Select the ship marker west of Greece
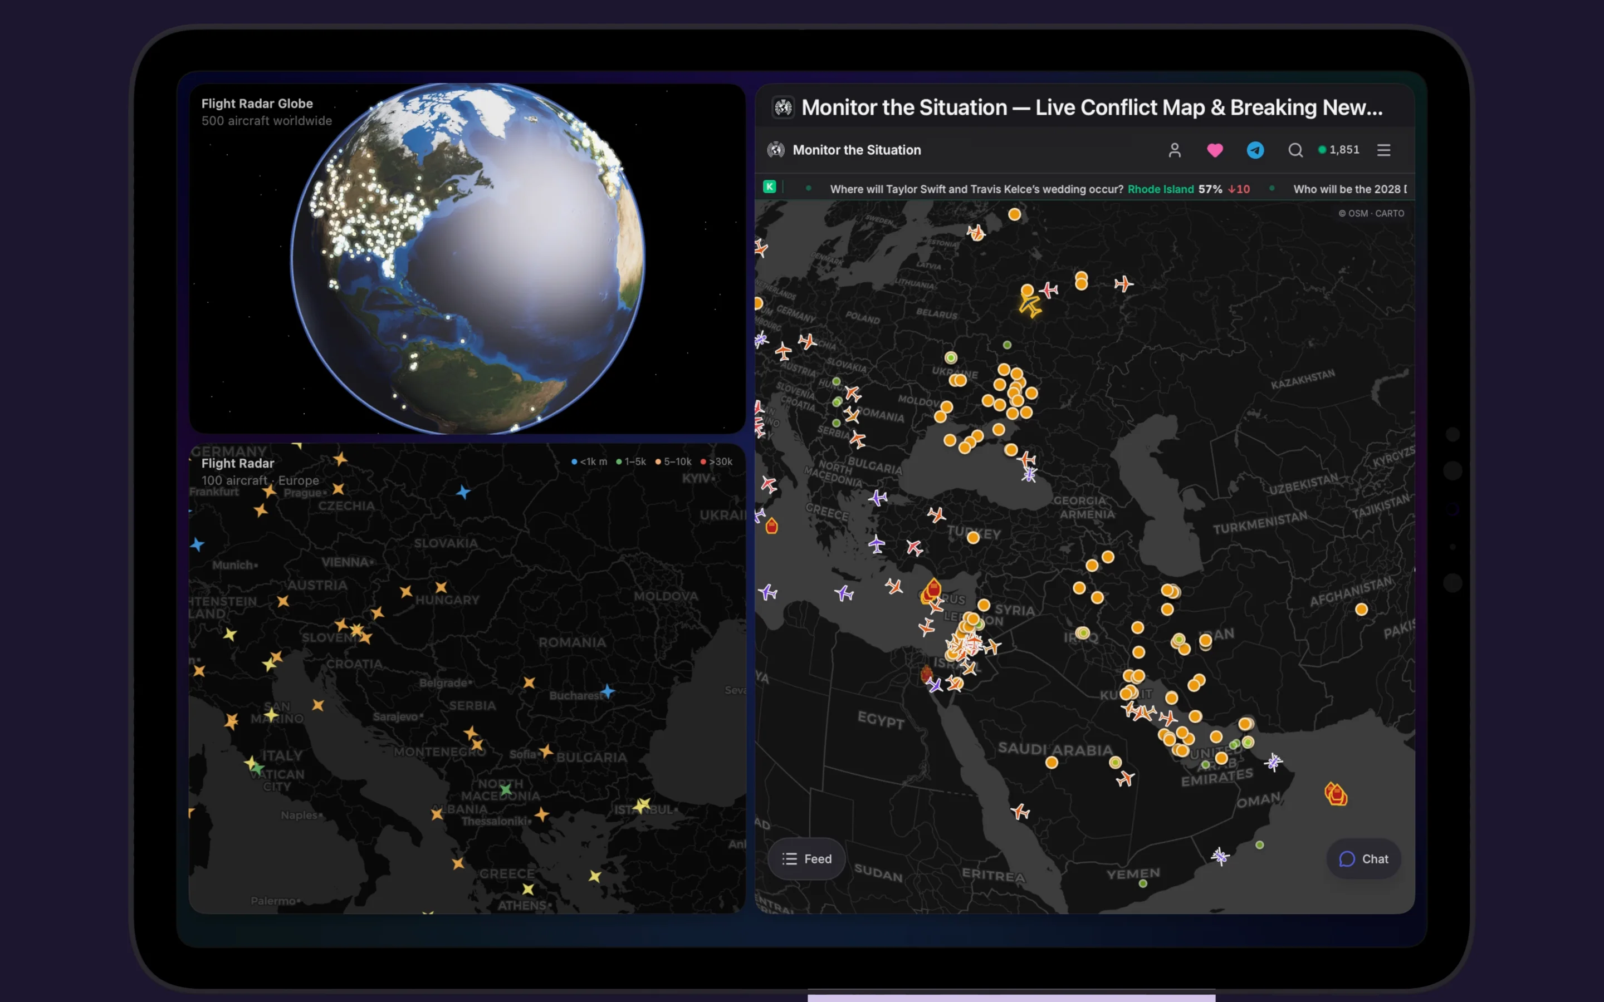This screenshot has width=1604, height=1002. point(771,526)
